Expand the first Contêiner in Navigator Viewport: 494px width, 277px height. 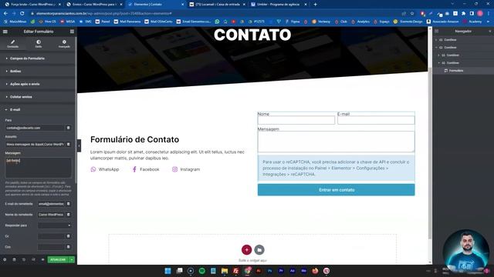point(436,40)
